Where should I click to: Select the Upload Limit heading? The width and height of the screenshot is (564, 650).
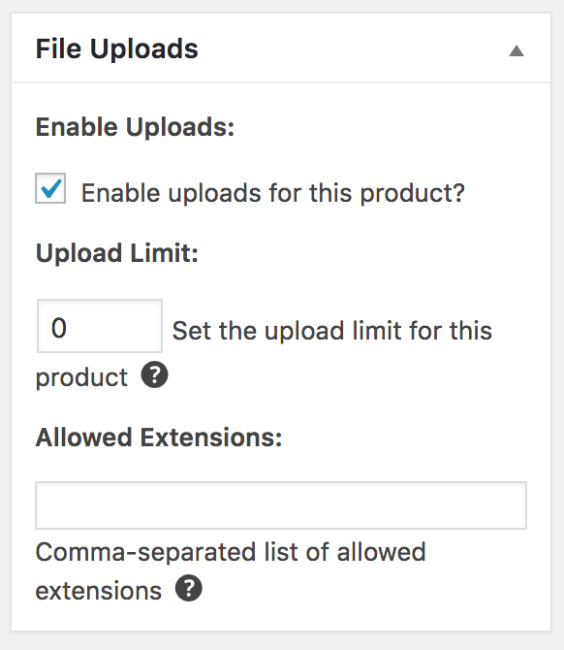coord(117,253)
